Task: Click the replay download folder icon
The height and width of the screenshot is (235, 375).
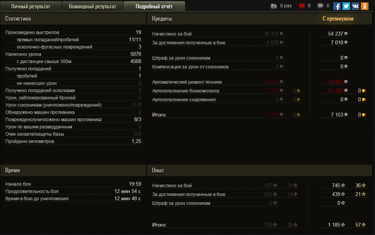Action: pos(273,6)
